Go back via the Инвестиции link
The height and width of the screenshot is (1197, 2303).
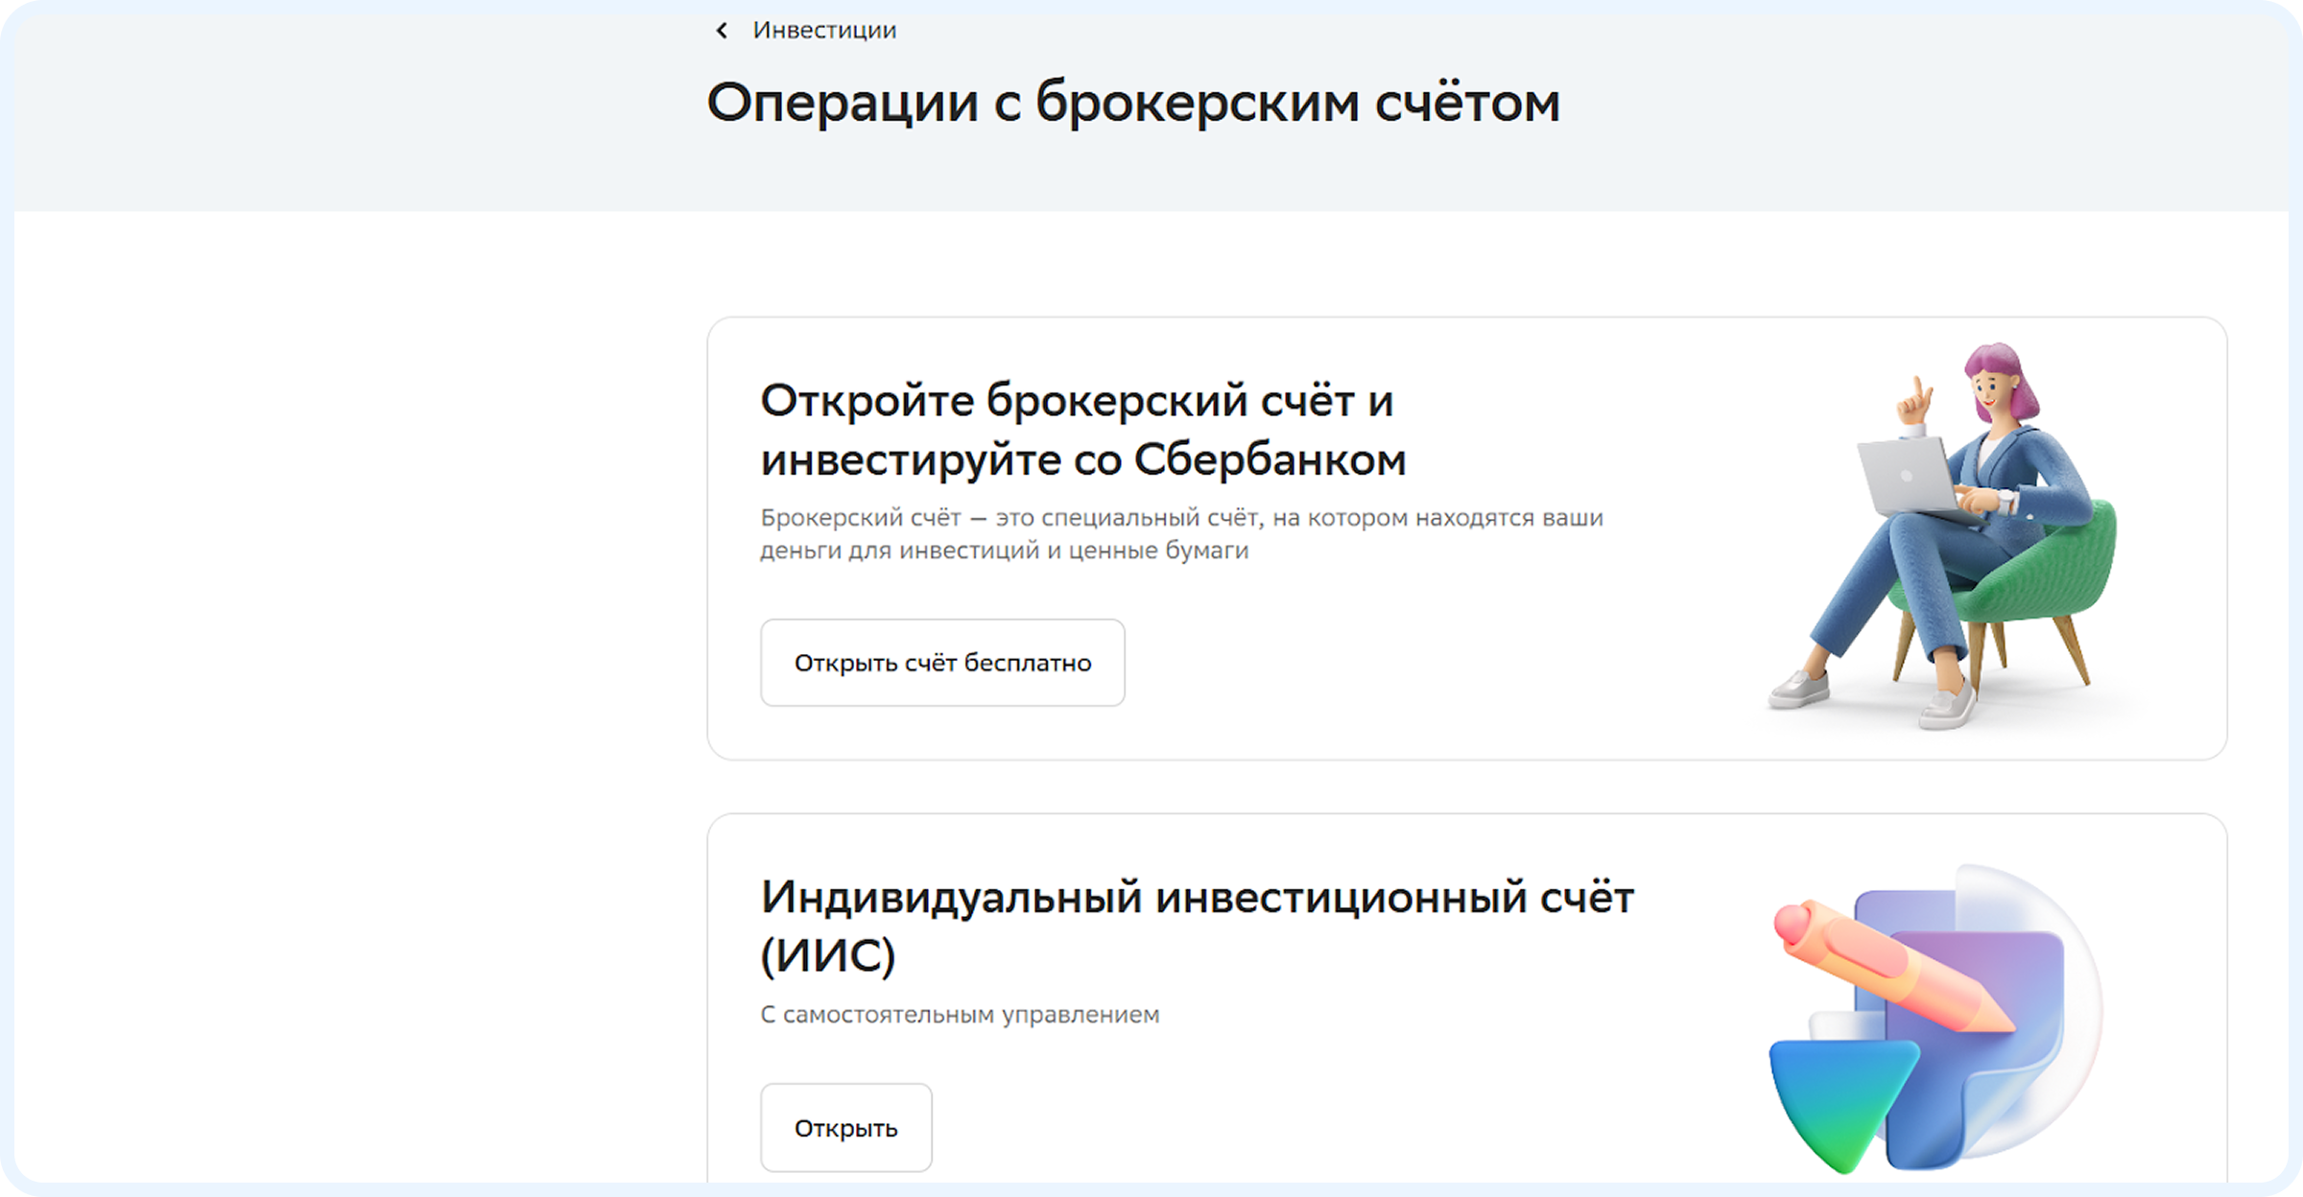[824, 31]
